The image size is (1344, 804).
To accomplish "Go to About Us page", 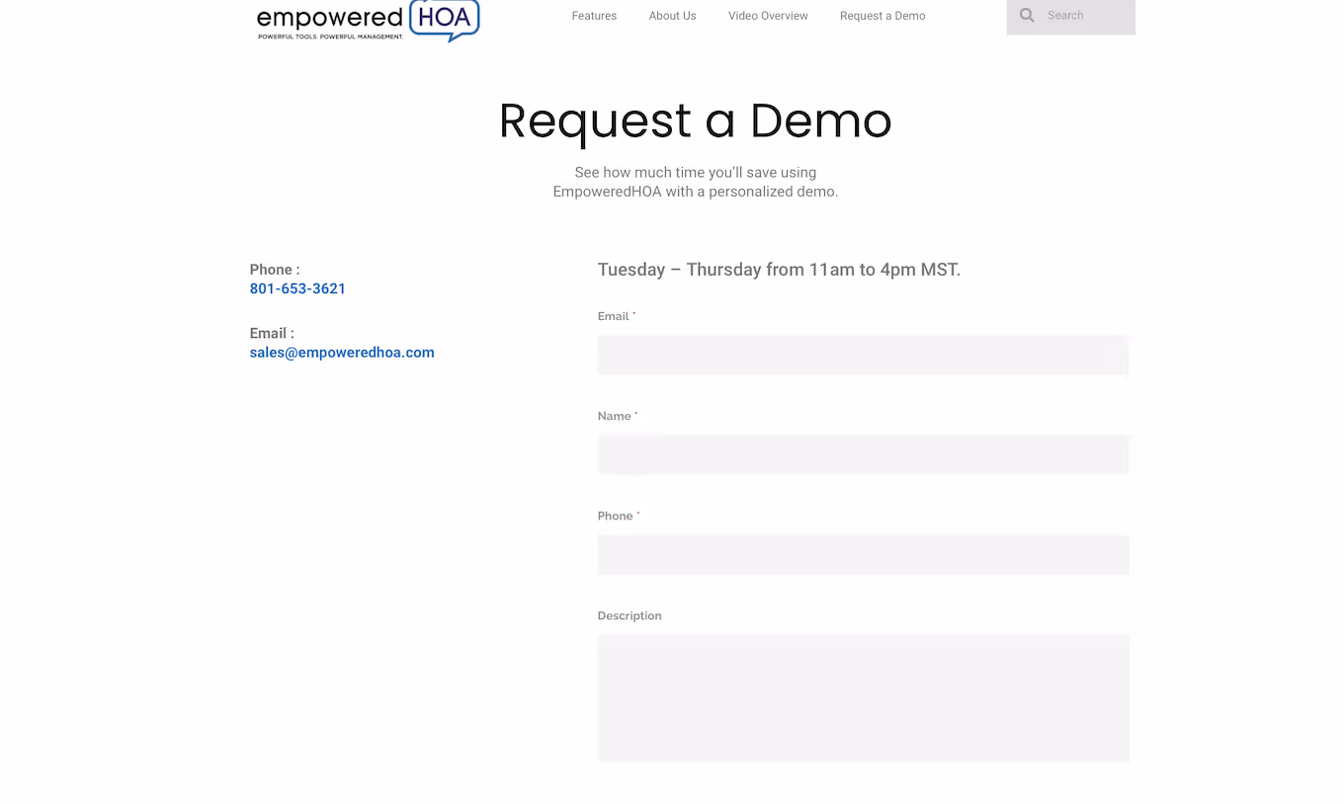I will pos(672,16).
